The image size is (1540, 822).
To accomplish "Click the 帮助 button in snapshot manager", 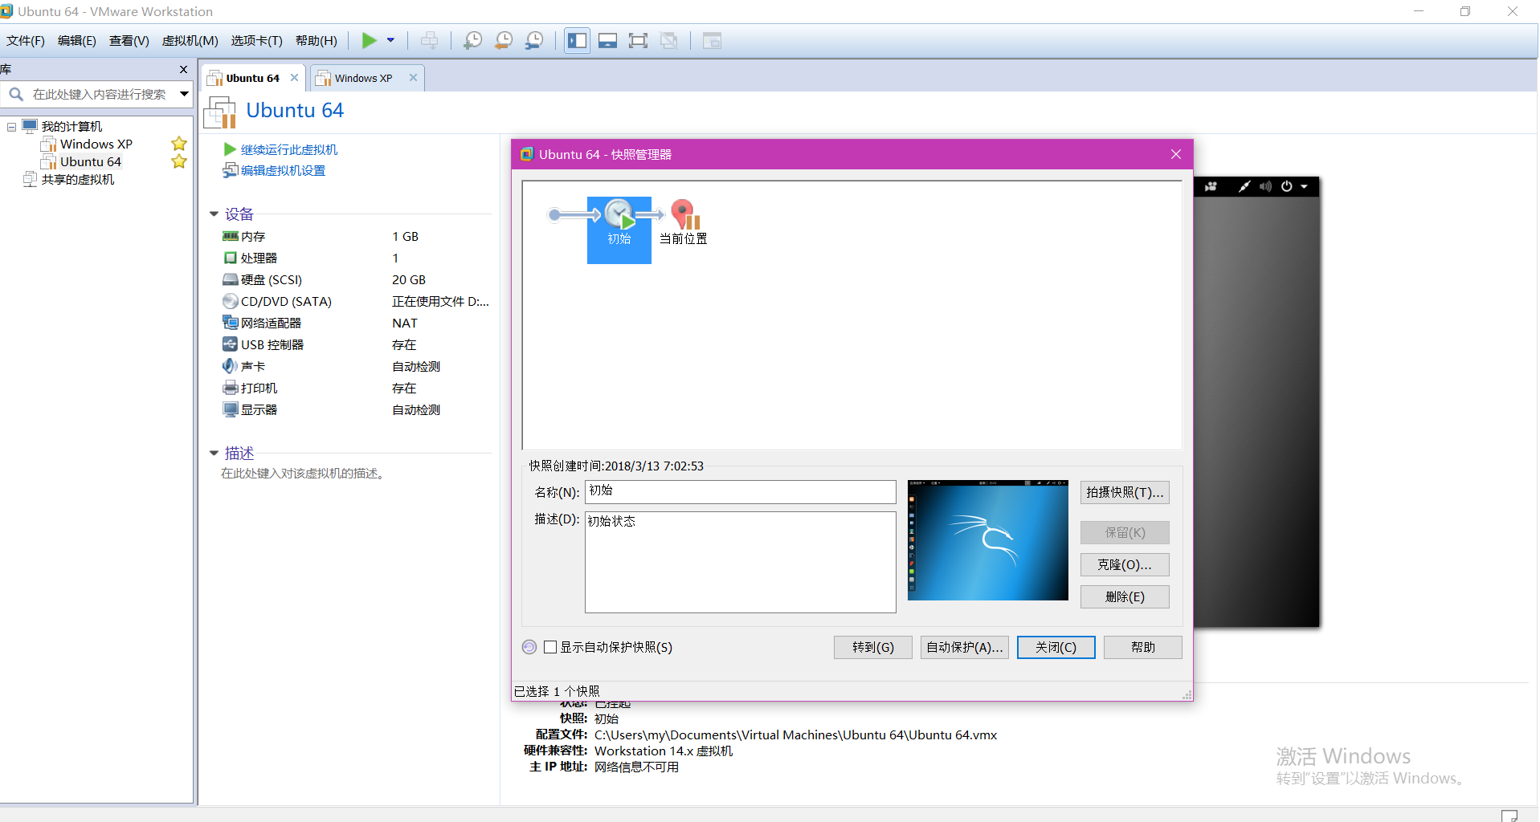I will click(x=1142, y=647).
